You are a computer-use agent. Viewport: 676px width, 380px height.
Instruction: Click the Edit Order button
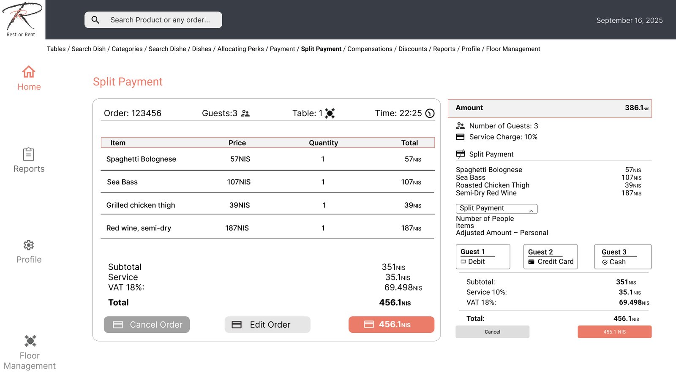[x=267, y=325]
